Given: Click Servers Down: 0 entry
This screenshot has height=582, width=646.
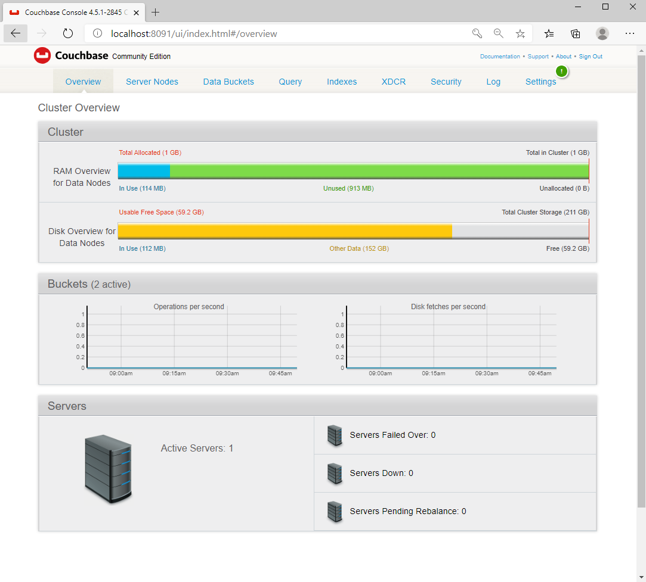Looking at the screenshot, I should tap(382, 474).
